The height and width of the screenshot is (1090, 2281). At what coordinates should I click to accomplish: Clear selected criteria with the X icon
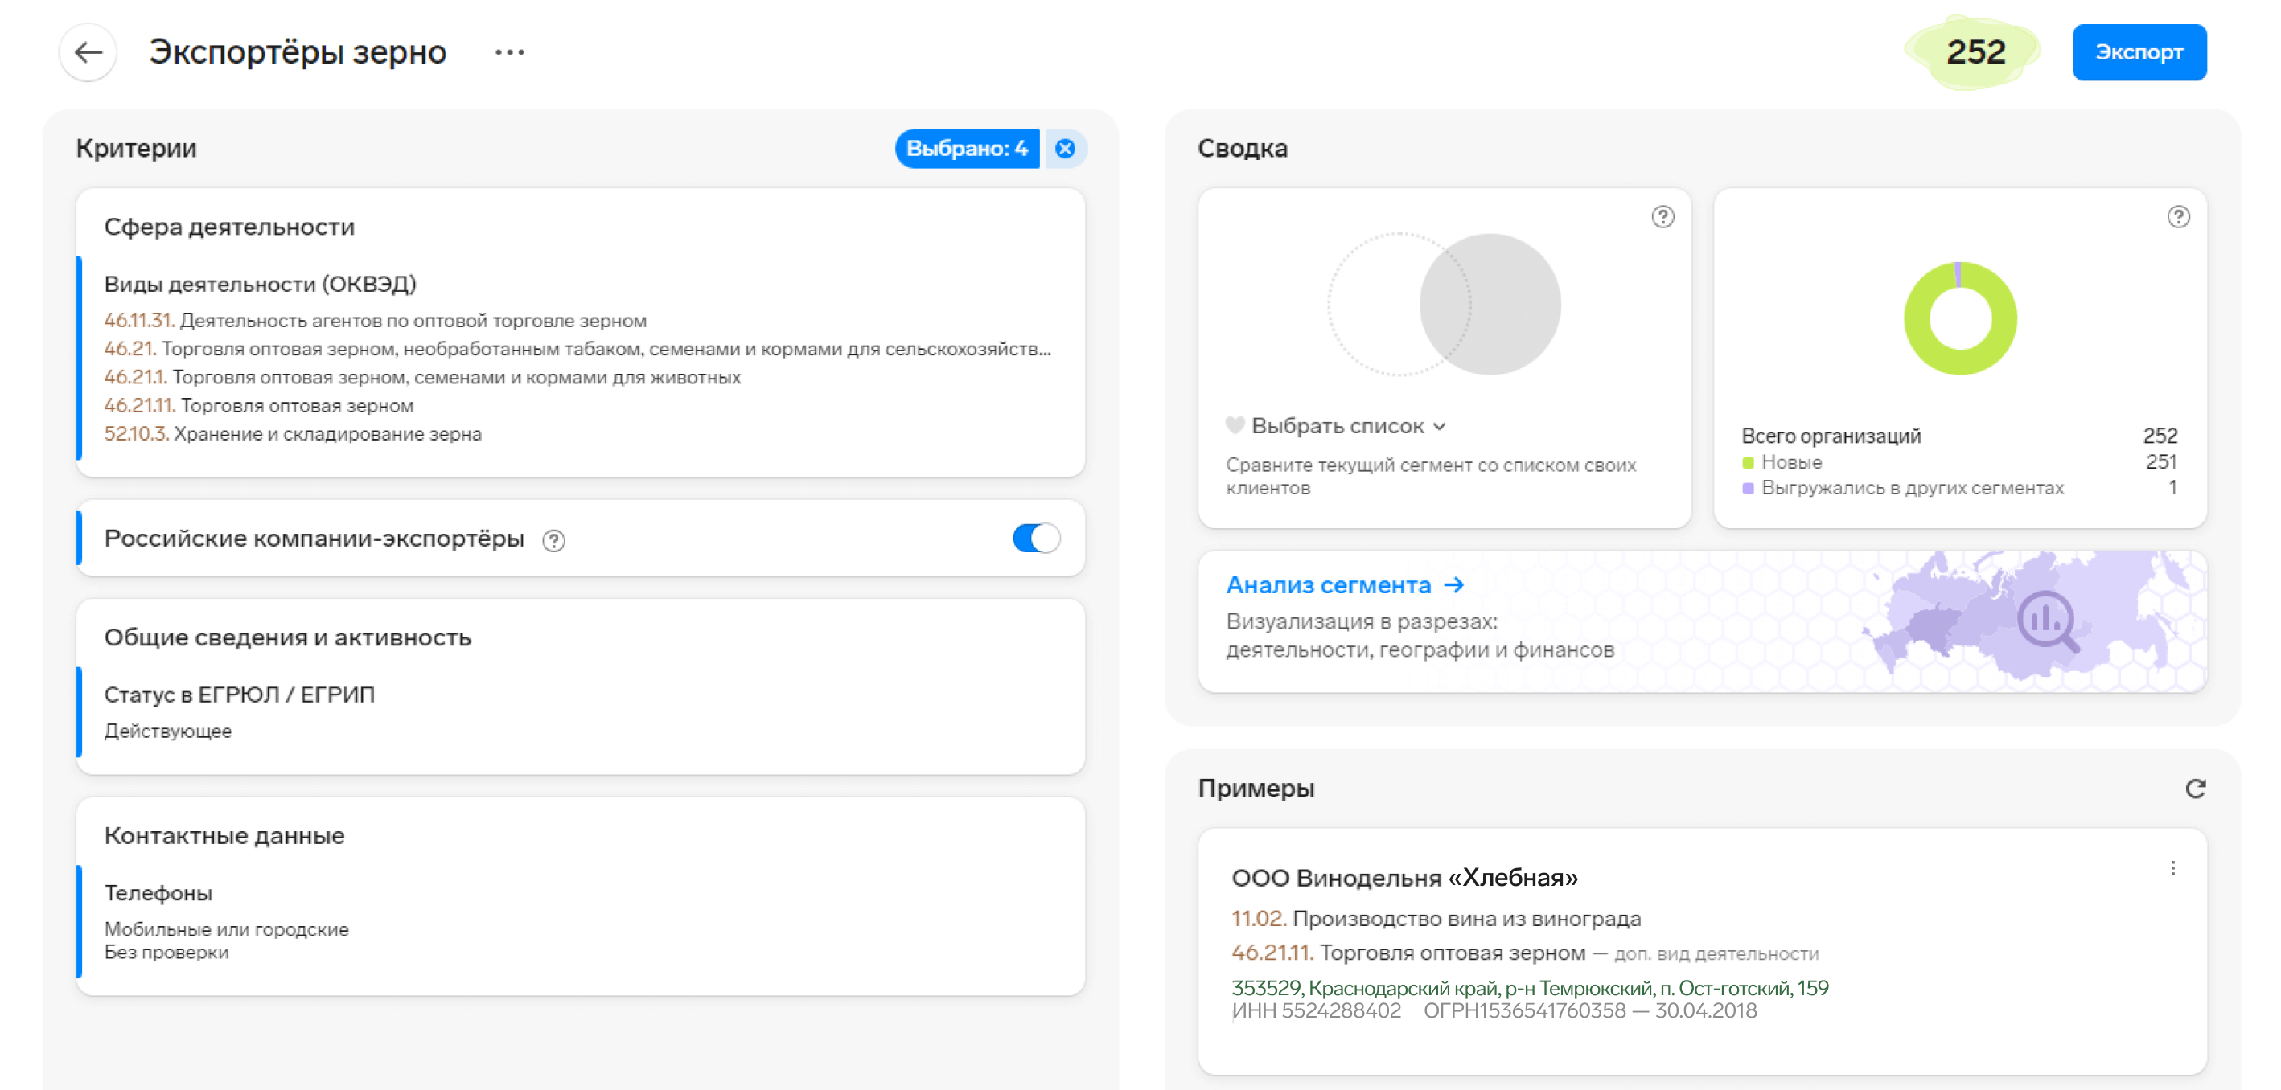(x=1067, y=149)
